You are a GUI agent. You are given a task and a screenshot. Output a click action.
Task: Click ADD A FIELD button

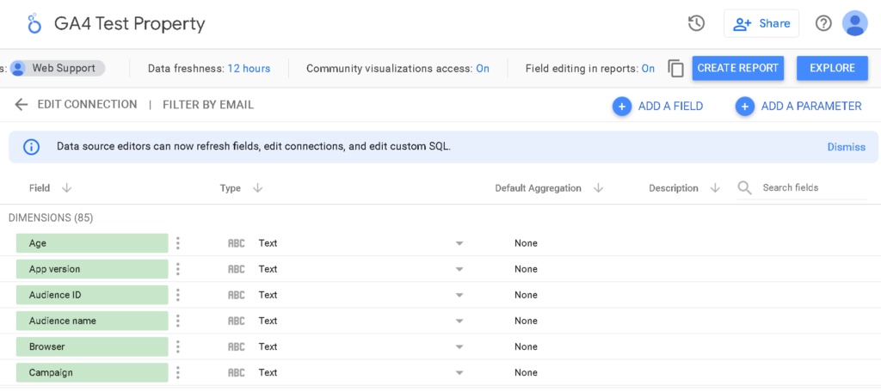tap(658, 106)
